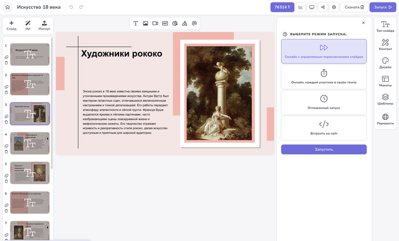Select slide 4 thumbnail
This screenshot has height=241, width=399.
(x=30, y=143)
